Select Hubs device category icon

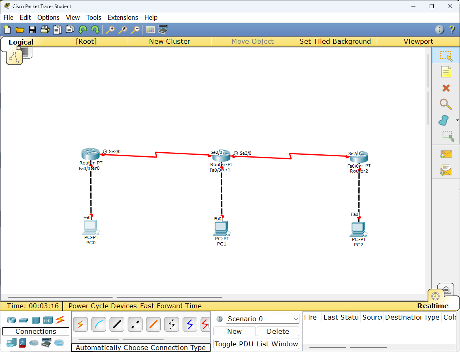coord(36,320)
